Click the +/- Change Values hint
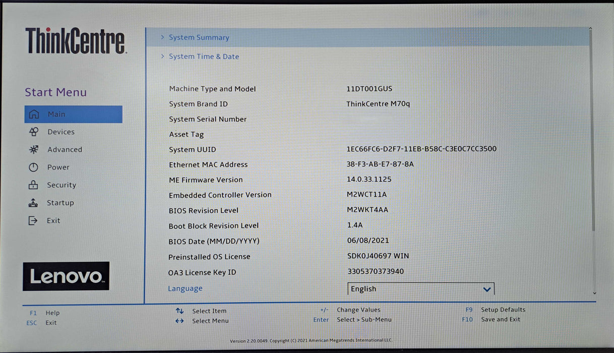 click(x=350, y=310)
